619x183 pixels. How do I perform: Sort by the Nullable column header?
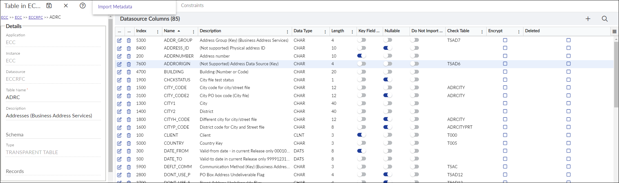pos(392,31)
